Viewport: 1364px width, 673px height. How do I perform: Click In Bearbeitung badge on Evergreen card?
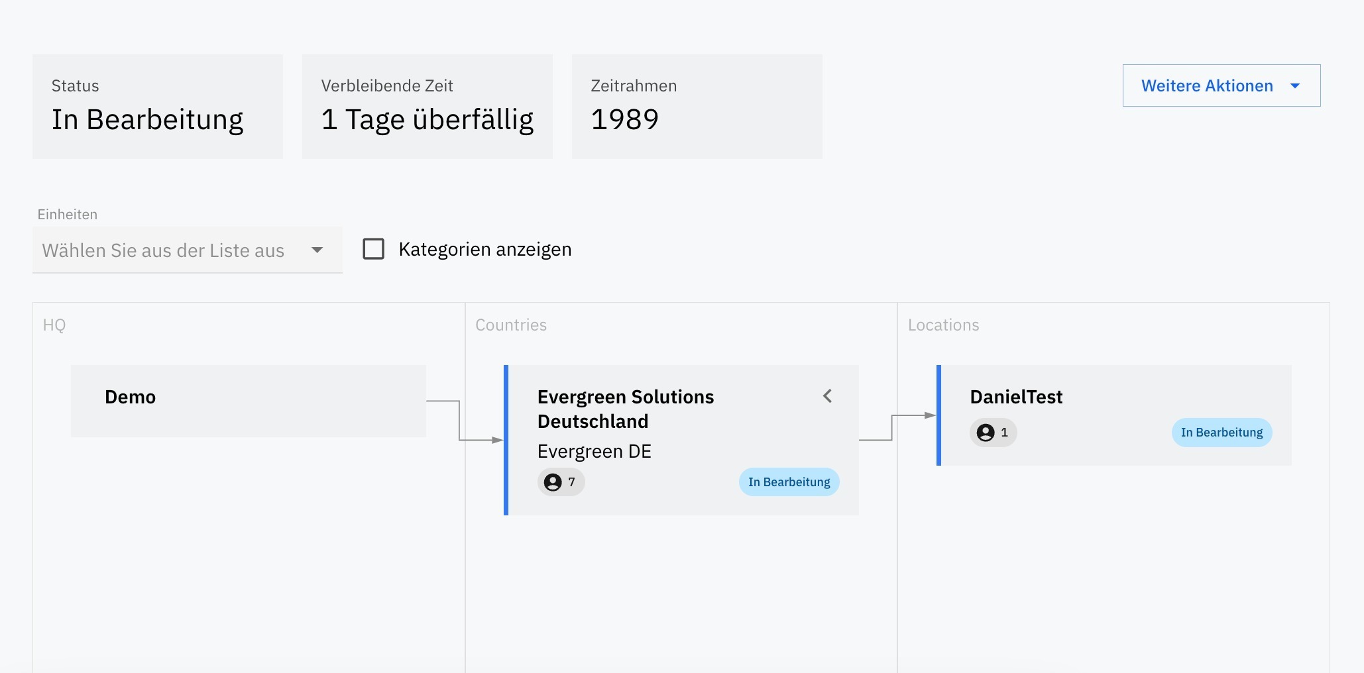789,482
